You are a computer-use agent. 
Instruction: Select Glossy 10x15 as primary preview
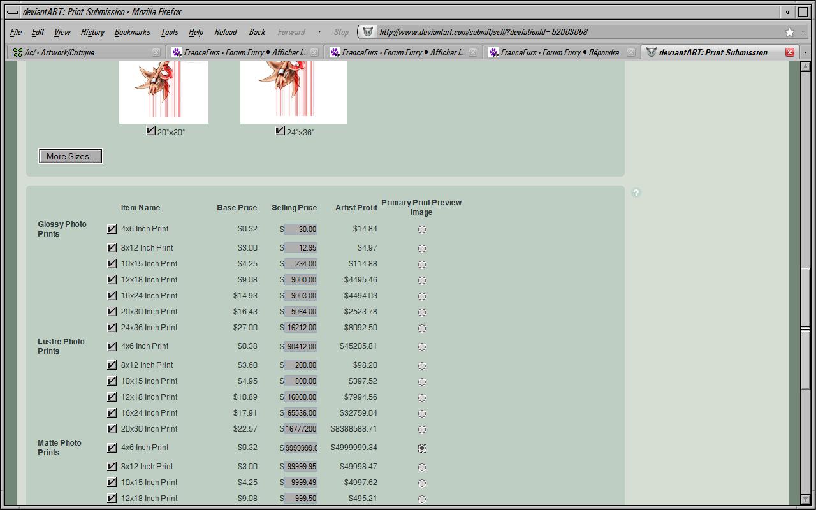[421, 265]
